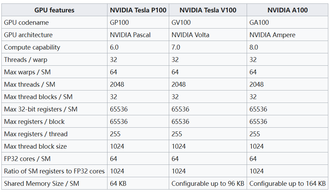Select the GA100 codename cell
The width and height of the screenshot is (329, 192).
(x=259, y=22)
